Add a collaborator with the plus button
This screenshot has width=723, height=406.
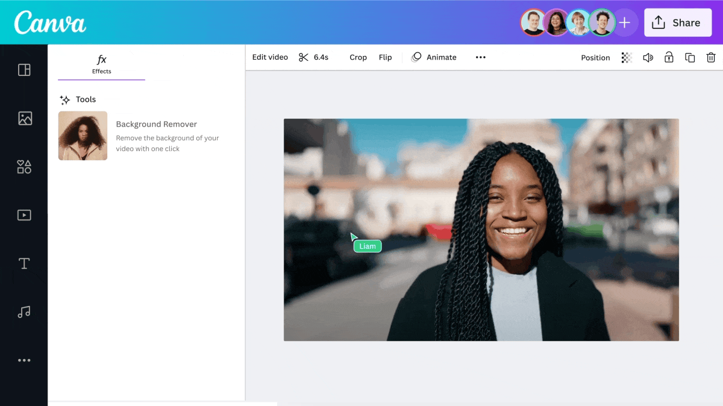coord(625,22)
